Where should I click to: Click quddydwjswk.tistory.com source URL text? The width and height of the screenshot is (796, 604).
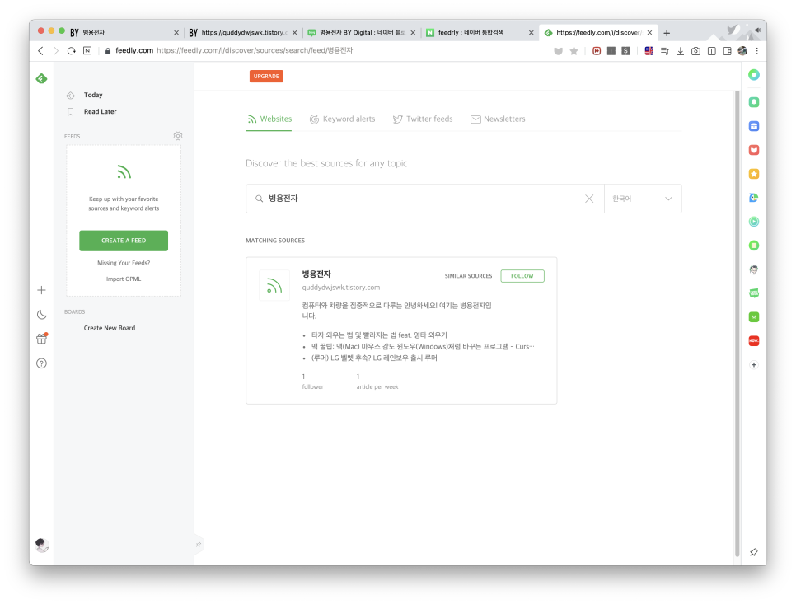click(x=340, y=288)
